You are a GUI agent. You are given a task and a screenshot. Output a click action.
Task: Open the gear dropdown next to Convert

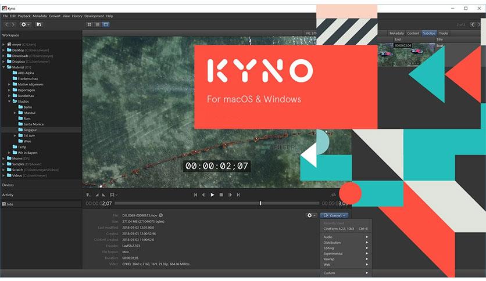[311, 215]
